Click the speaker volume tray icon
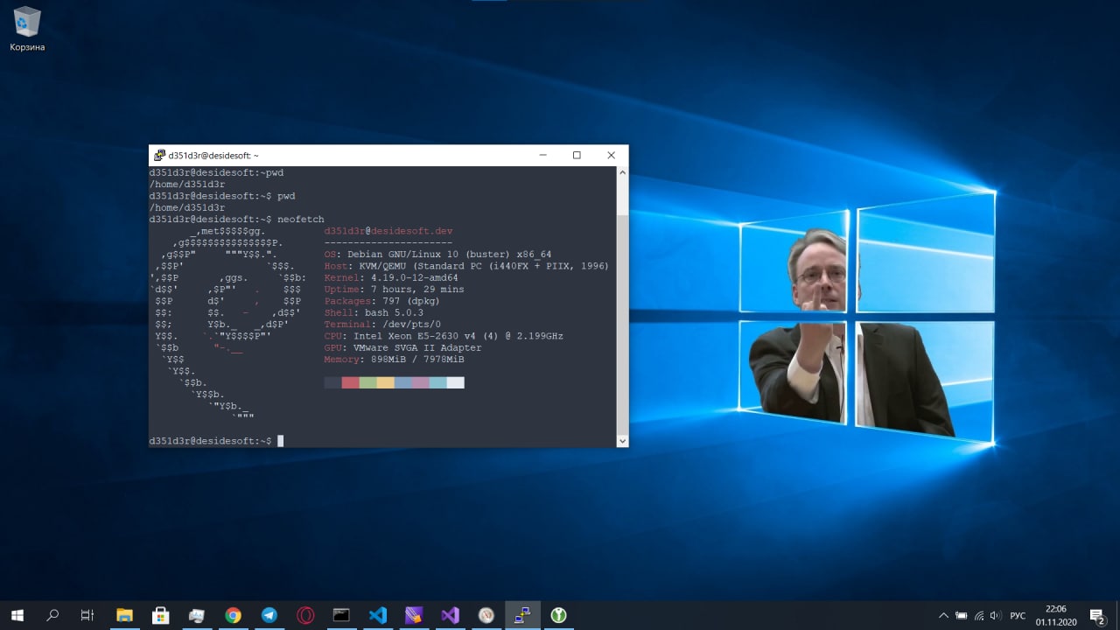Screen dimensions: 1120x630 [995, 615]
